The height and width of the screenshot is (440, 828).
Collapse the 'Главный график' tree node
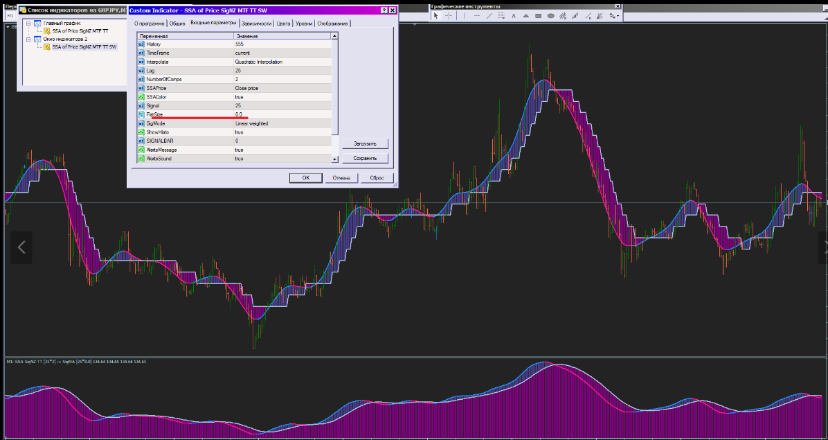28,23
